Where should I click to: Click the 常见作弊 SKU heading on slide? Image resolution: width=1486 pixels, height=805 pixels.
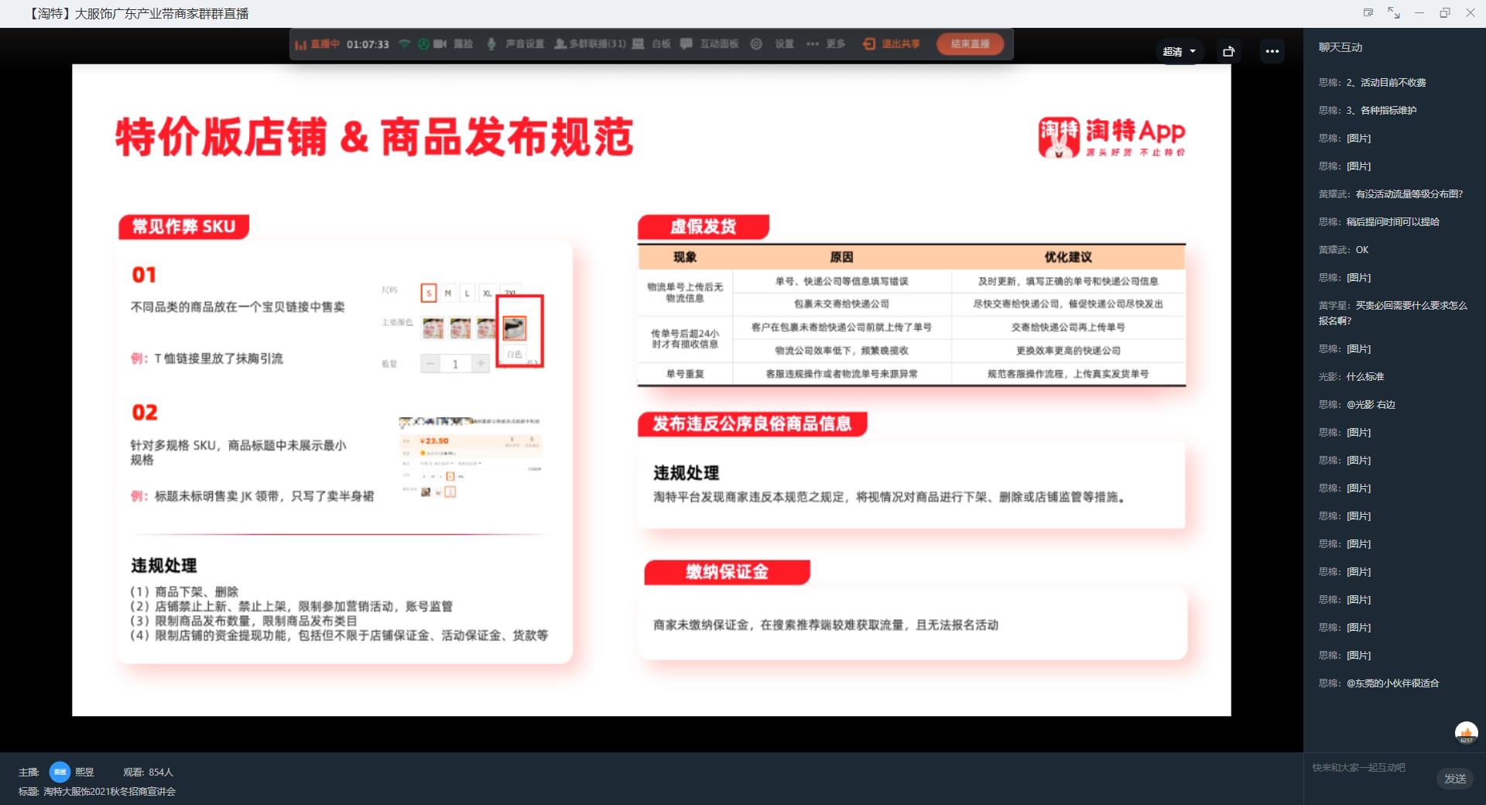183,227
